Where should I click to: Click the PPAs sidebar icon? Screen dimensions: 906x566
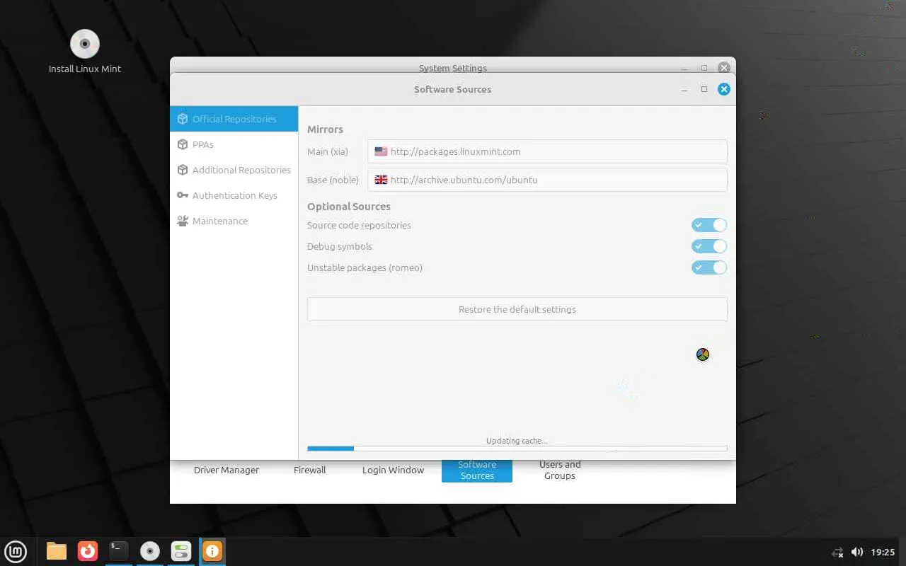(x=183, y=144)
